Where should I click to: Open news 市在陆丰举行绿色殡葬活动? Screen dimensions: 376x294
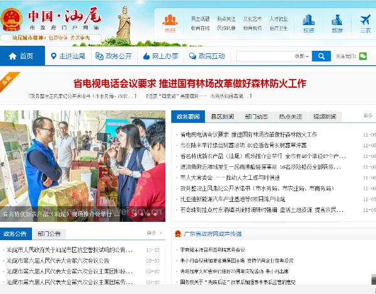click(x=243, y=145)
